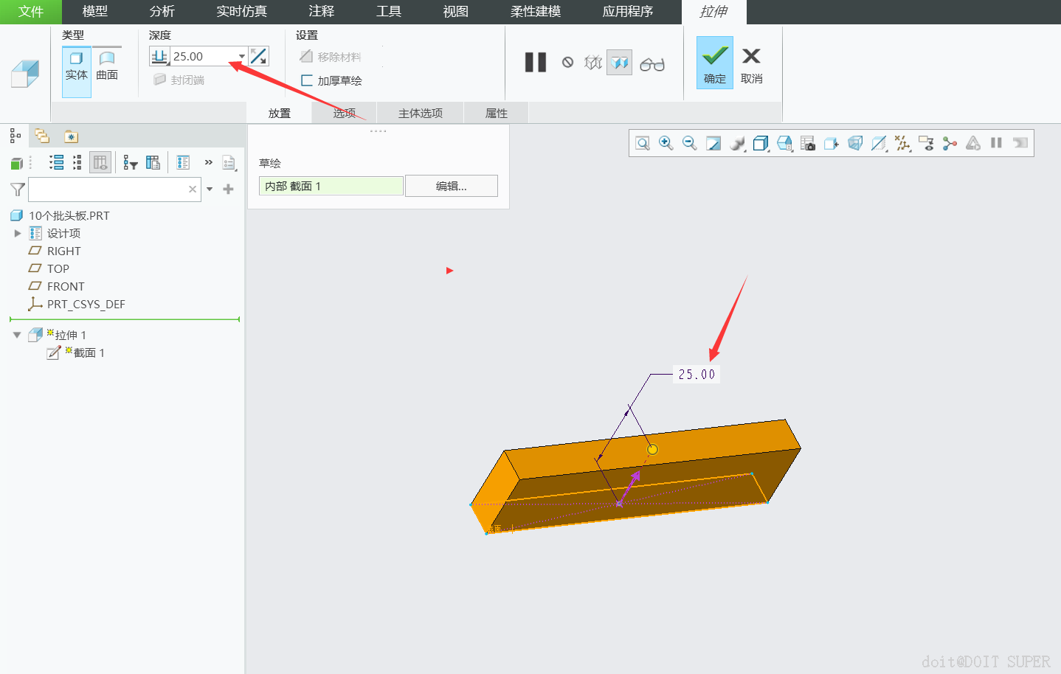The width and height of the screenshot is (1061, 674).
Task: Collapse the 拉伸 1 feature node
Action: [17, 335]
